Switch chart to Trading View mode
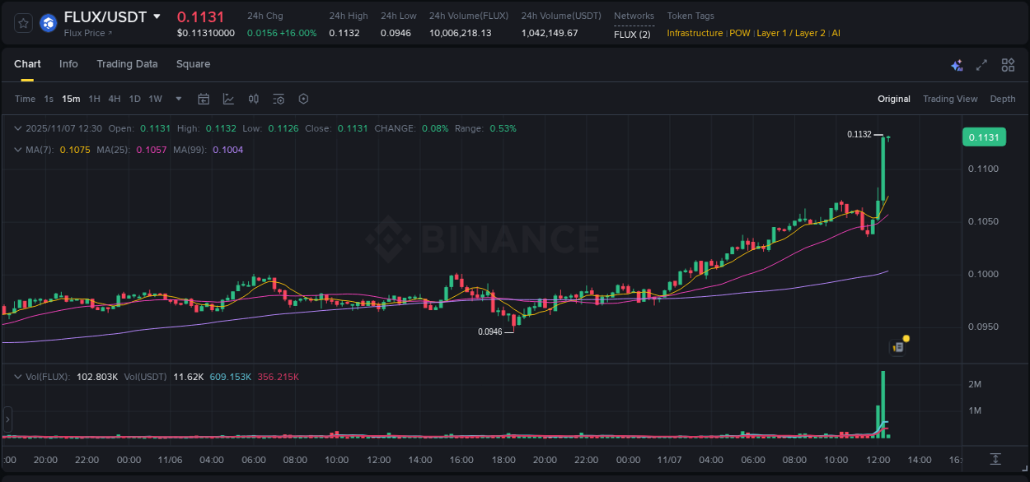This screenshot has width=1030, height=482. click(950, 99)
